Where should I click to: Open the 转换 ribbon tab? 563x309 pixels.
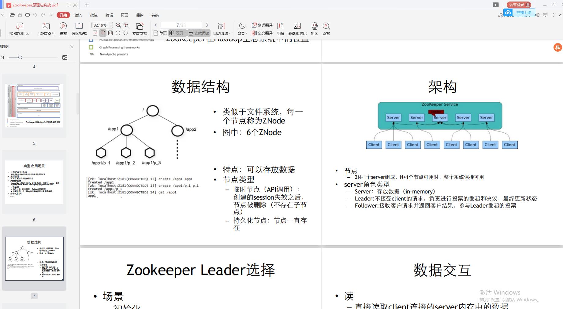coord(155,15)
